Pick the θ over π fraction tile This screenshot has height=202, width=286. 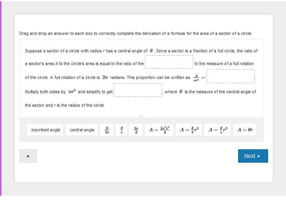coord(122,130)
